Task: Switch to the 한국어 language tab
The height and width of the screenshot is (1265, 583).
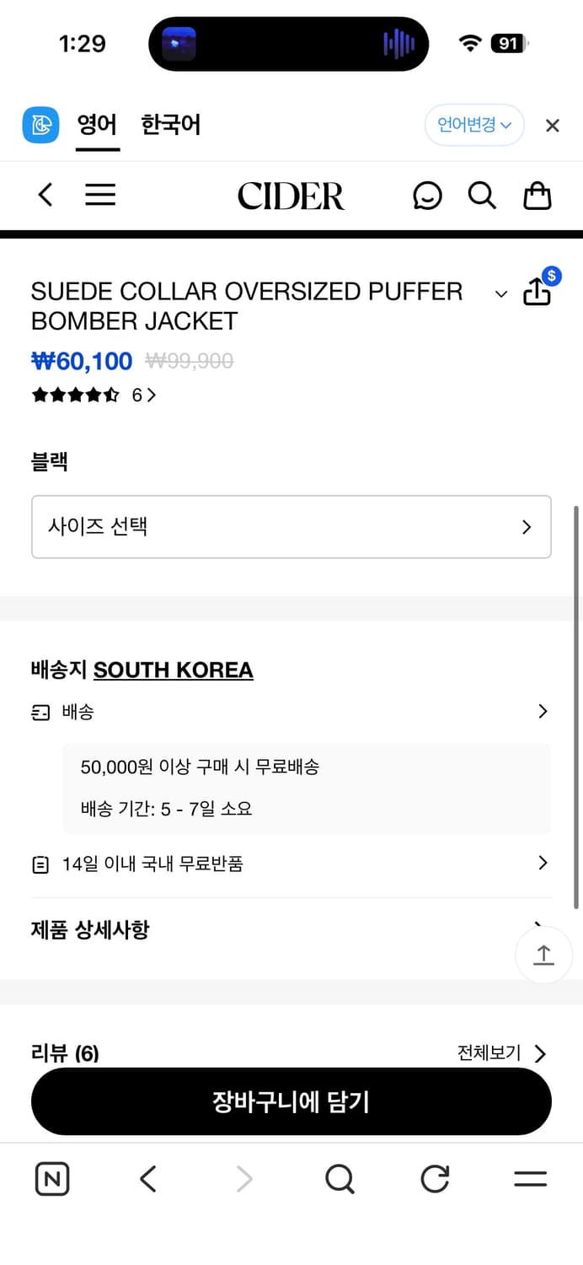Action: click(x=170, y=124)
